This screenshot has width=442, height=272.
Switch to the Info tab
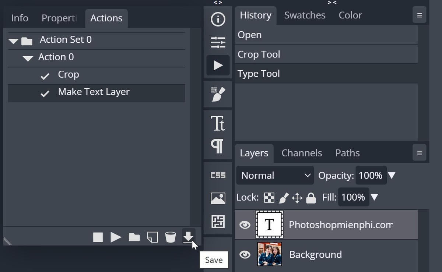tap(20, 18)
